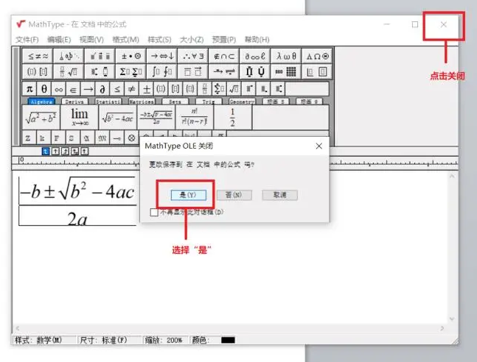The image size is (477, 362).
Task: Insert the n!/r!(n−r)! expression
Action: point(195,117)
